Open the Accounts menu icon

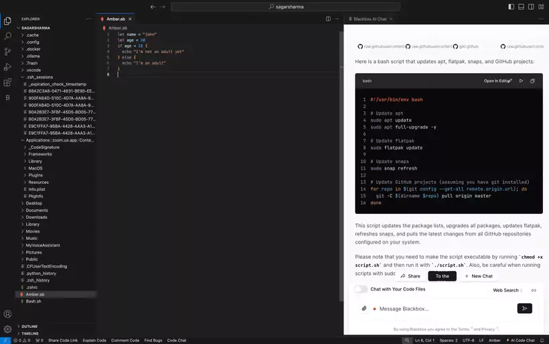pyautogui.click(x=7, y=314)
